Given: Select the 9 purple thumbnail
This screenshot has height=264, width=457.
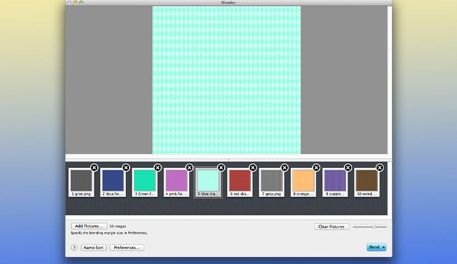Looking at the screenshot, I should (335, 182).
